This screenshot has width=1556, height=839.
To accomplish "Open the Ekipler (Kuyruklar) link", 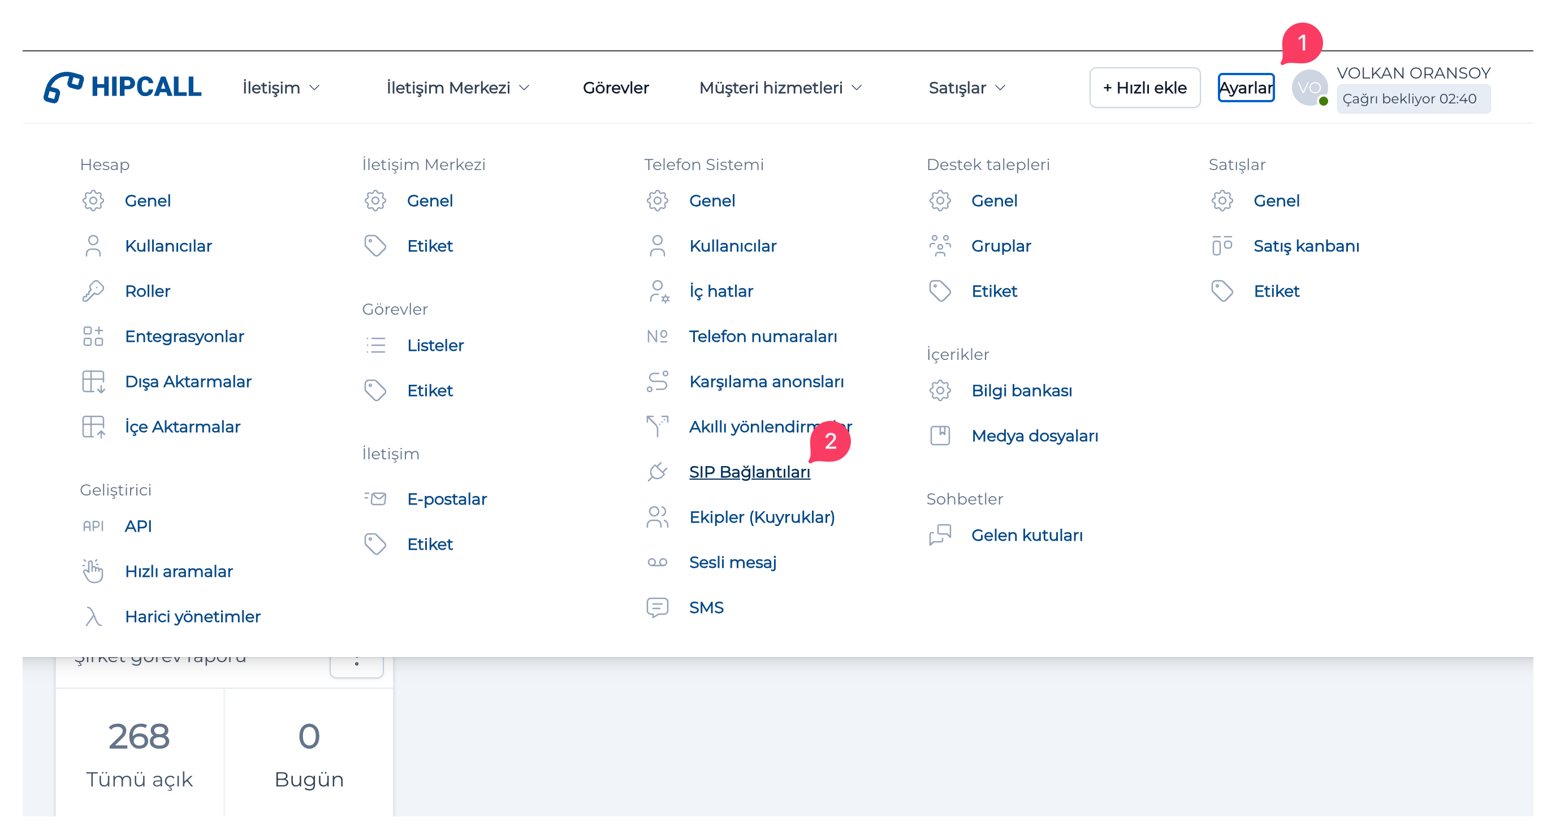I will point(761,517).
